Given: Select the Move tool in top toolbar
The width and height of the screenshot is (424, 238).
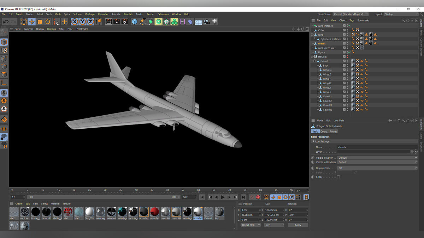Looking at the screenshot, I should [32, 22].
